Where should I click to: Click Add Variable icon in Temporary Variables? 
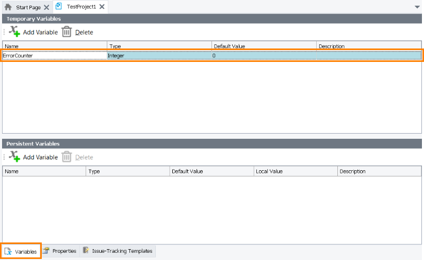14,31
